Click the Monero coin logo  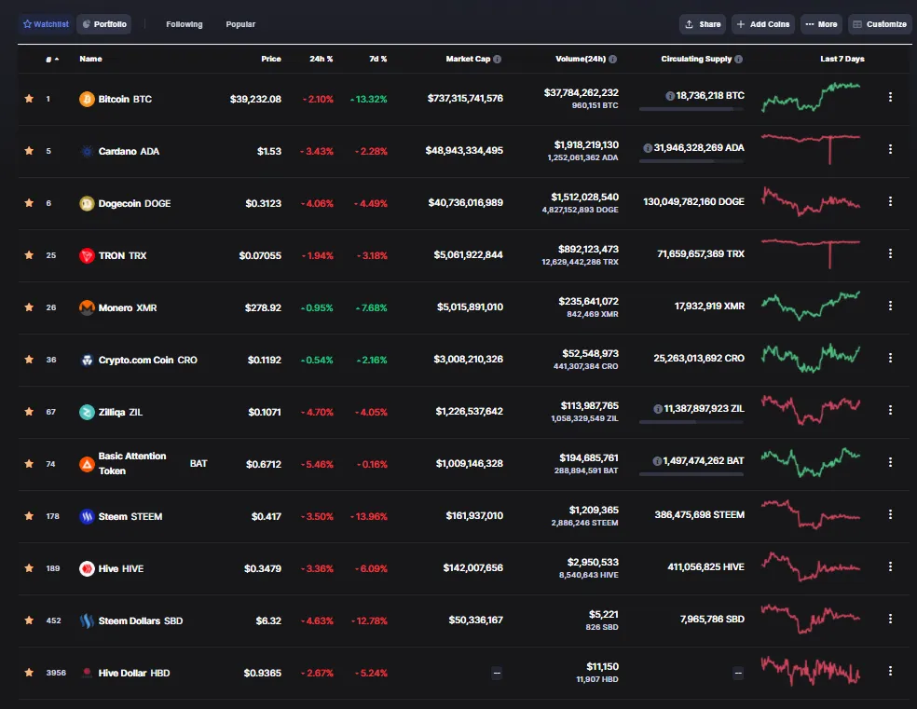click(87, 307)
